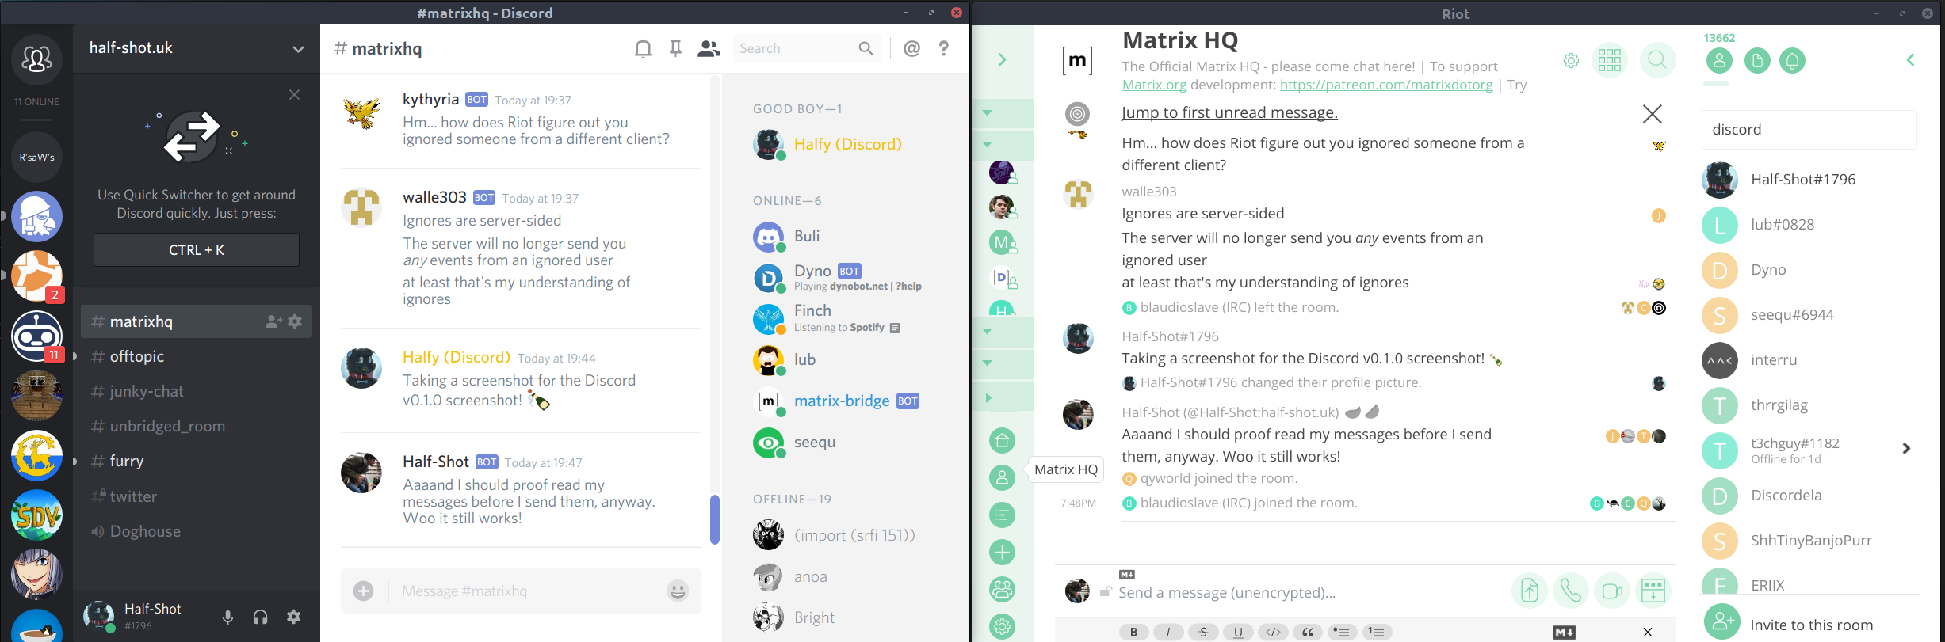
Task: Show pinned messages in Discord
Action: (x=675, y=49)
